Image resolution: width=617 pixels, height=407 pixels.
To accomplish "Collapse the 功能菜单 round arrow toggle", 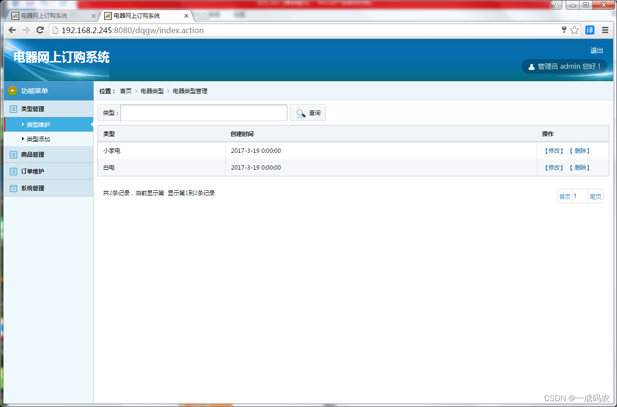I will 12,91.
